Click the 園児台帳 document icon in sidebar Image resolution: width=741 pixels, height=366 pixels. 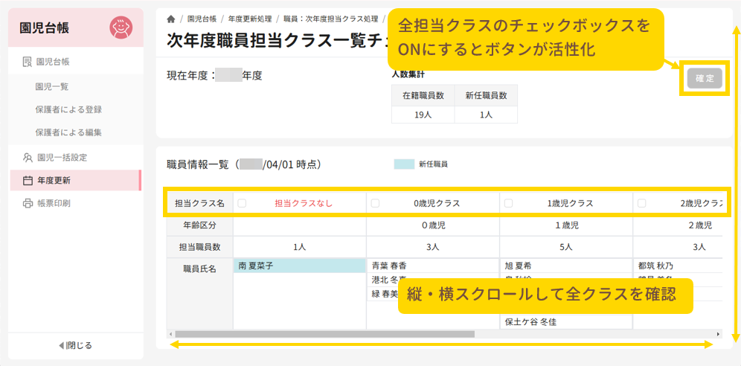[x=28, y=62]
